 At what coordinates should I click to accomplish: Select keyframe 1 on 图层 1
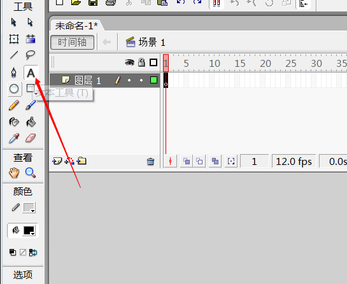click(166, 80)
